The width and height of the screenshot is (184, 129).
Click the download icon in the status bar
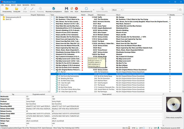tap(158, 128)
